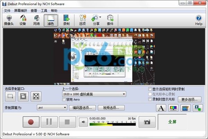Click the share (分享) thumbs-up icon

(95, 18)
